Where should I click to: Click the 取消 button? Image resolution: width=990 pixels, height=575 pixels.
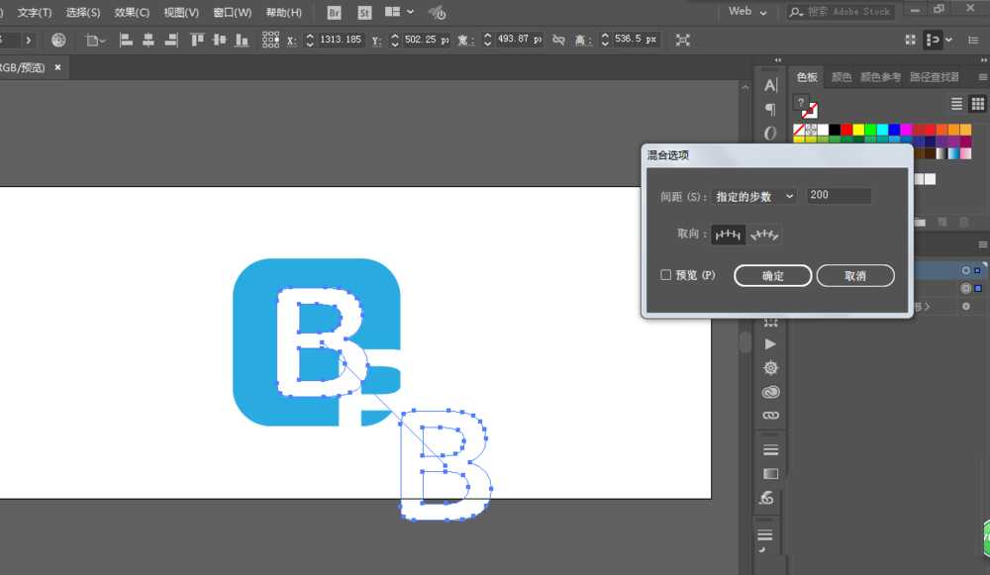click(x=855, y=276)
